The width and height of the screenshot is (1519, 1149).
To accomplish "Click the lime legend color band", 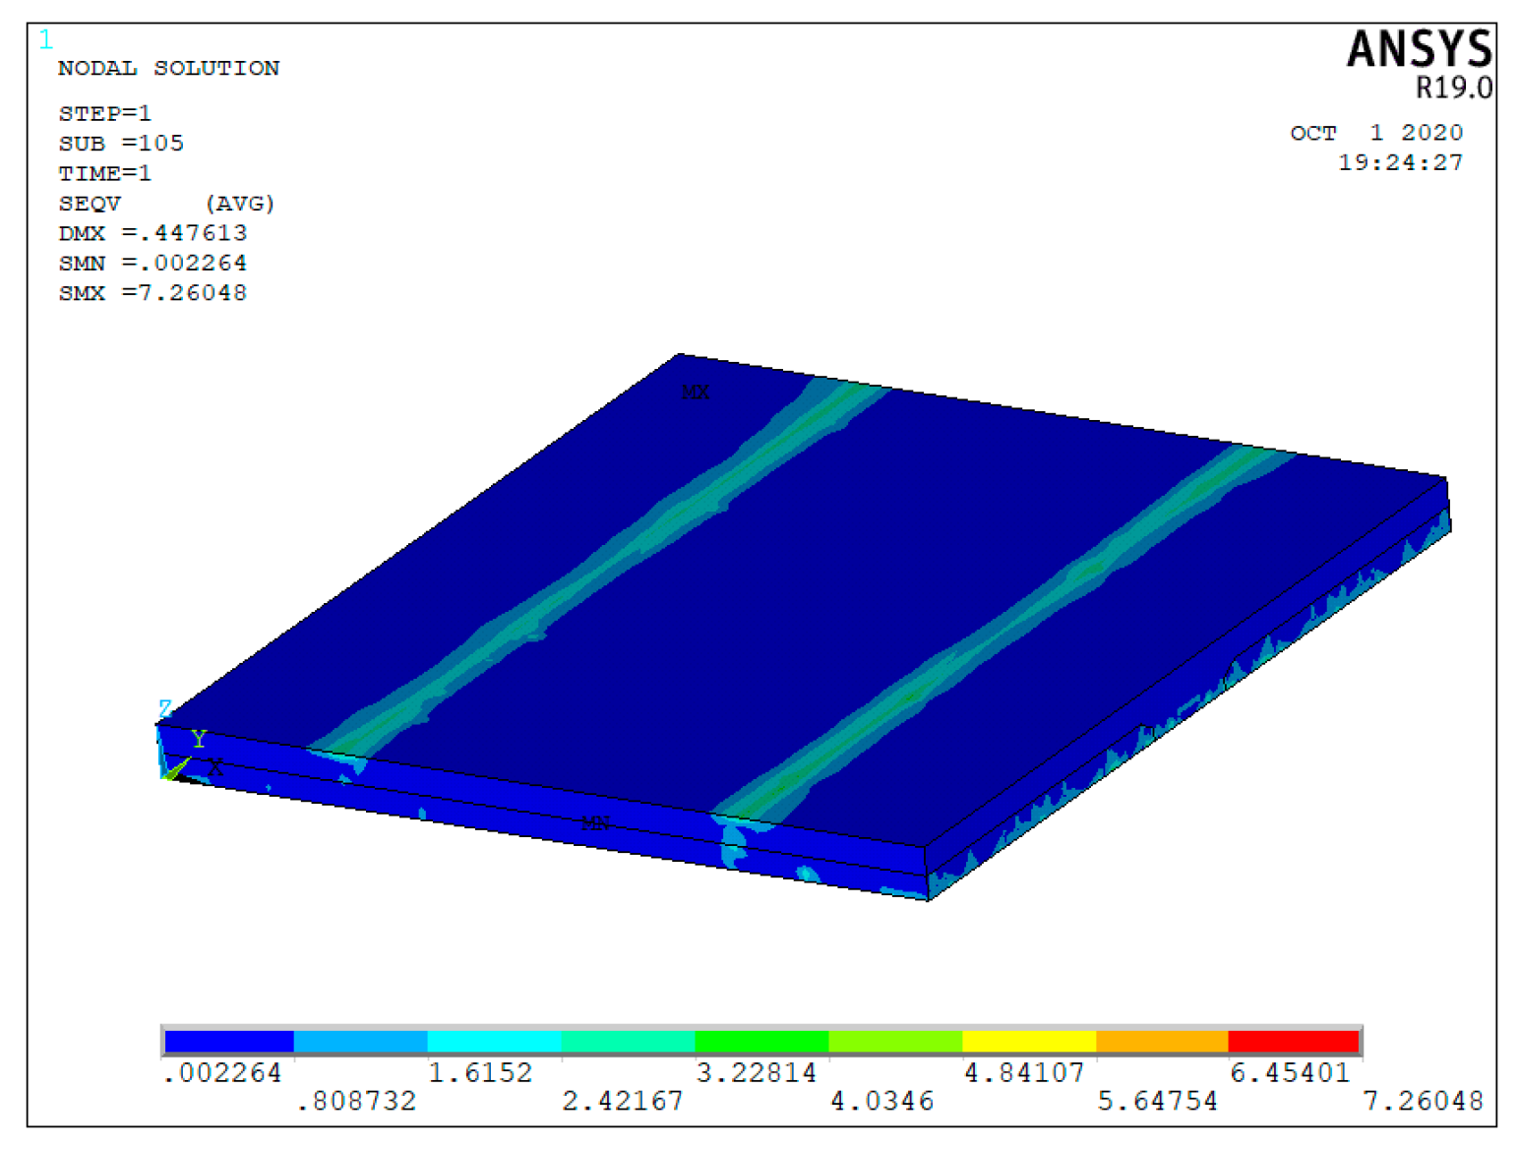I will pyautogui.click(x=896, y=1041).
